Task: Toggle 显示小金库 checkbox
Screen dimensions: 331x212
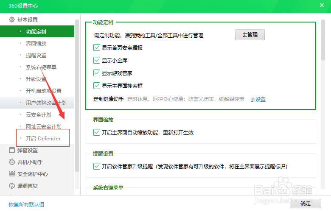Action: pos(97,60)
